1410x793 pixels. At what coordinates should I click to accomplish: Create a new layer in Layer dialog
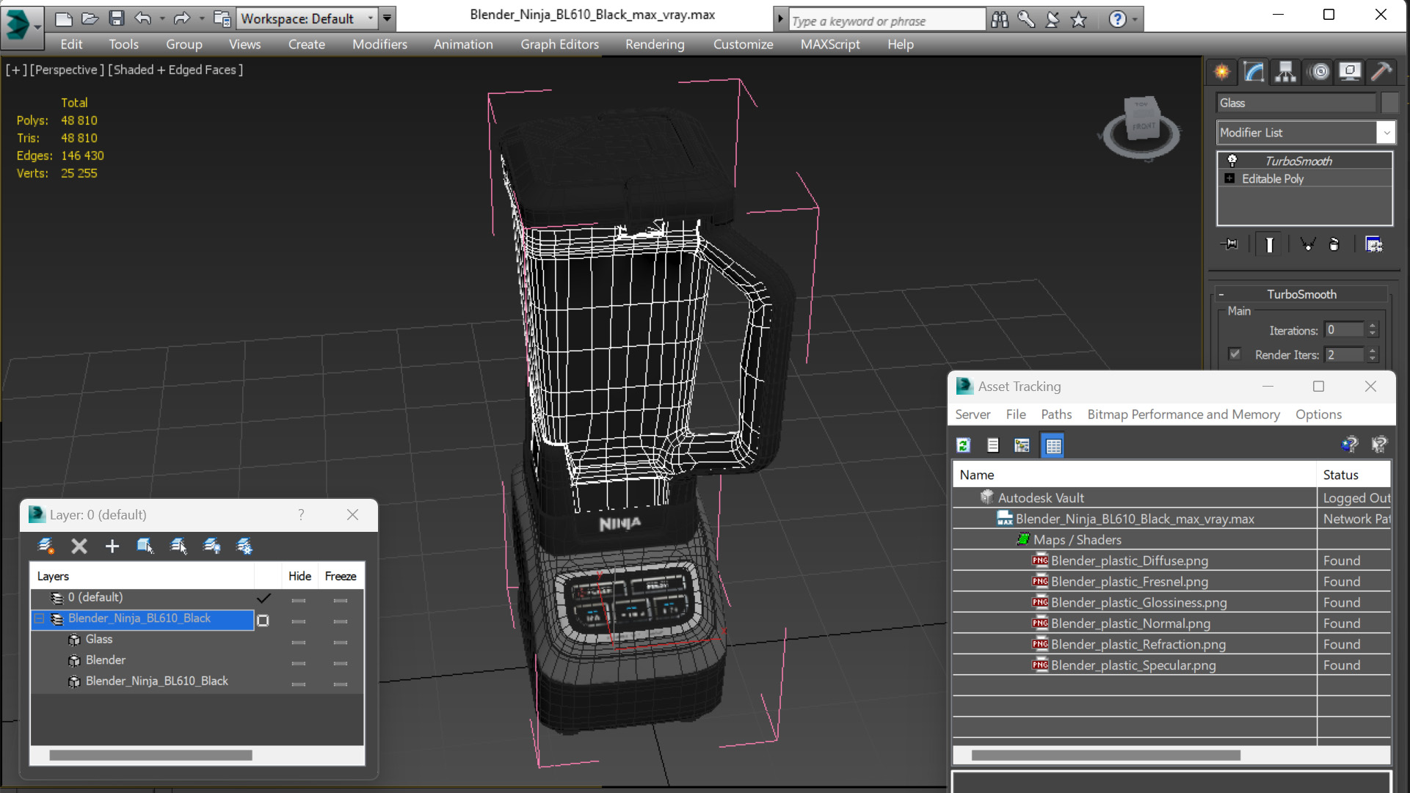click(x=46, y=546)
